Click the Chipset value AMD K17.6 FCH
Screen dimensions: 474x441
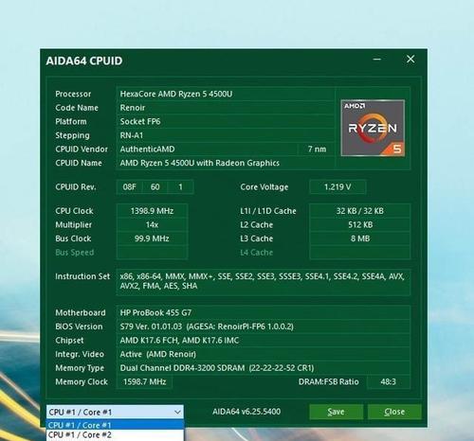[x=179, y=341]
